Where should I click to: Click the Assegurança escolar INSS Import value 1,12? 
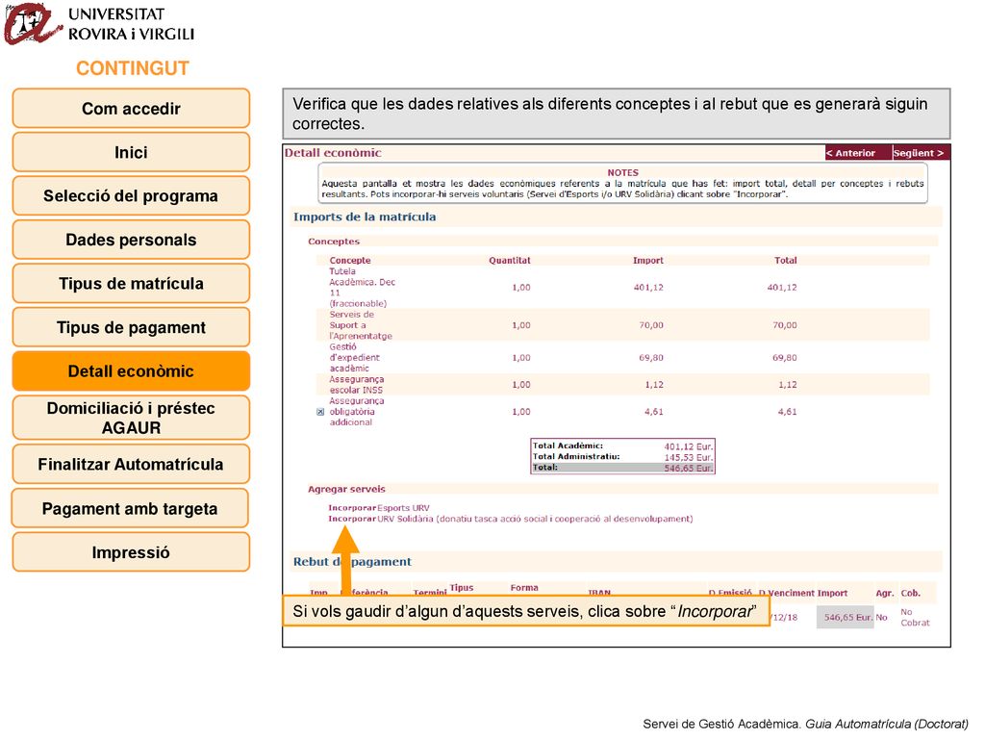pyautogui.click(x=654, y=385)
